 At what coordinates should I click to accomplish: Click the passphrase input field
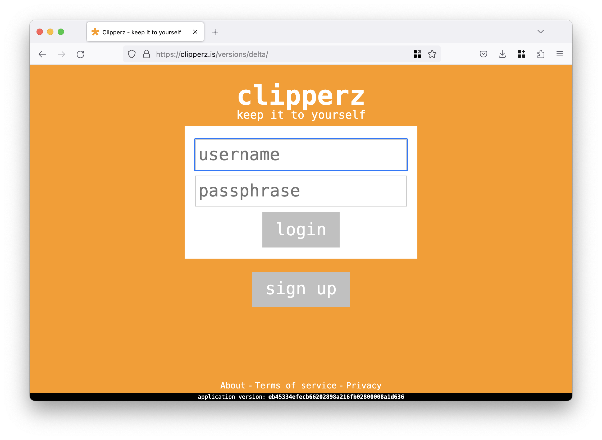[x=300, y=191]
